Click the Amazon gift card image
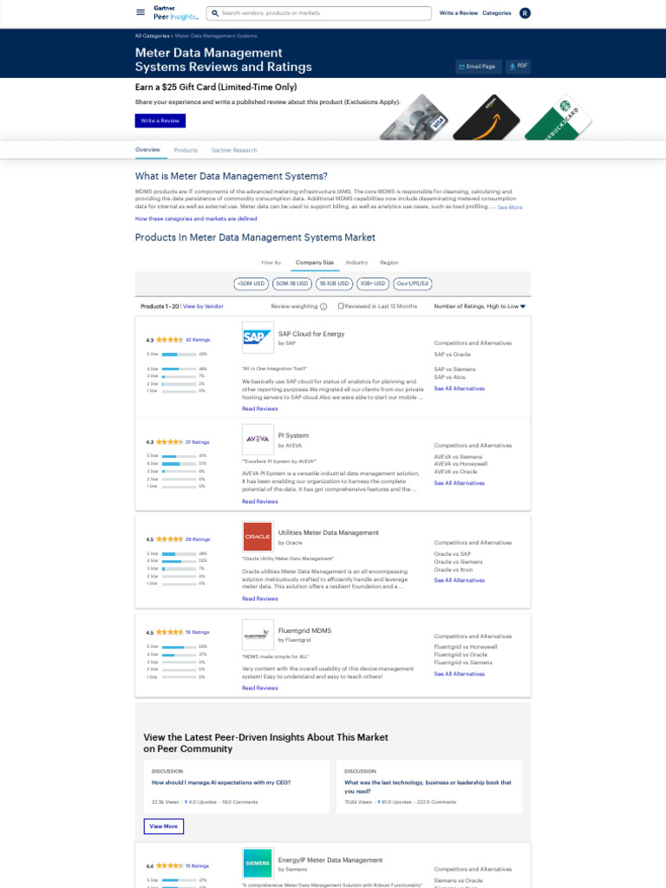Screen dimensions: 666x888 (x=486, y=117)
